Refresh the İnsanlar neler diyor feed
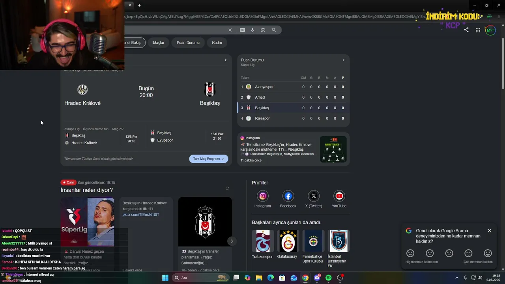The height and width of the screenshot is (284, 505). pyautogui.click(x=227, y=188)
